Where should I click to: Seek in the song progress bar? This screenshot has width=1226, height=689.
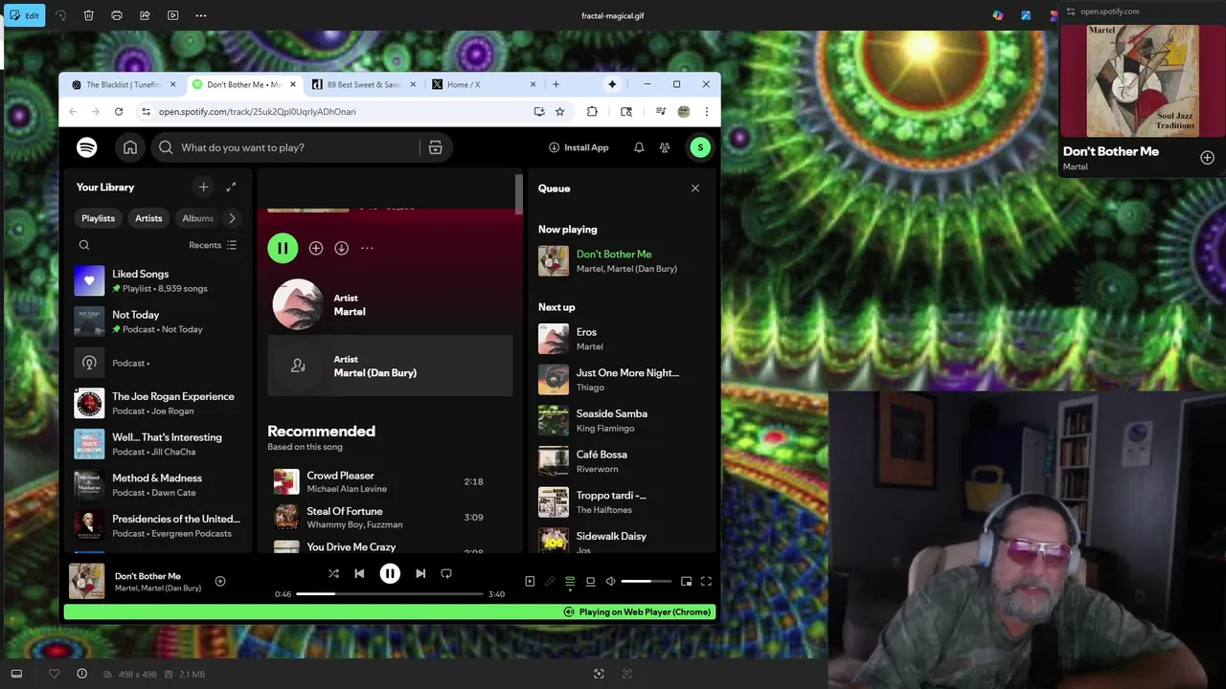pos(390,594)
